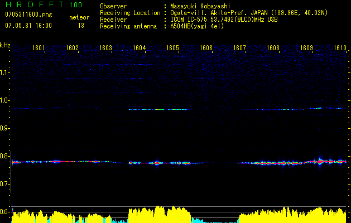The image size is (351, 223).
Task: Click the 1606 time marker
Action: (206, 48)
